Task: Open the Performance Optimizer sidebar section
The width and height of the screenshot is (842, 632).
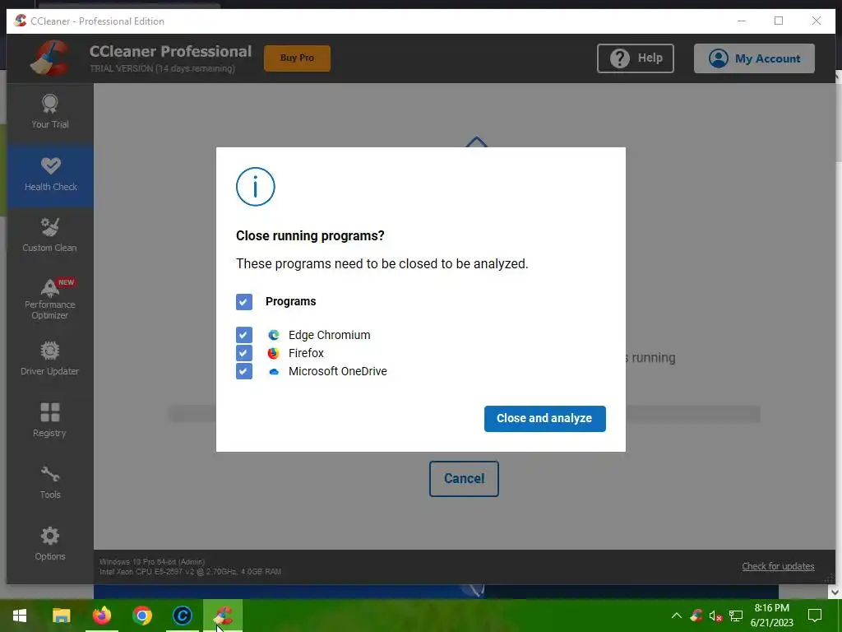Action: [50, 299]
